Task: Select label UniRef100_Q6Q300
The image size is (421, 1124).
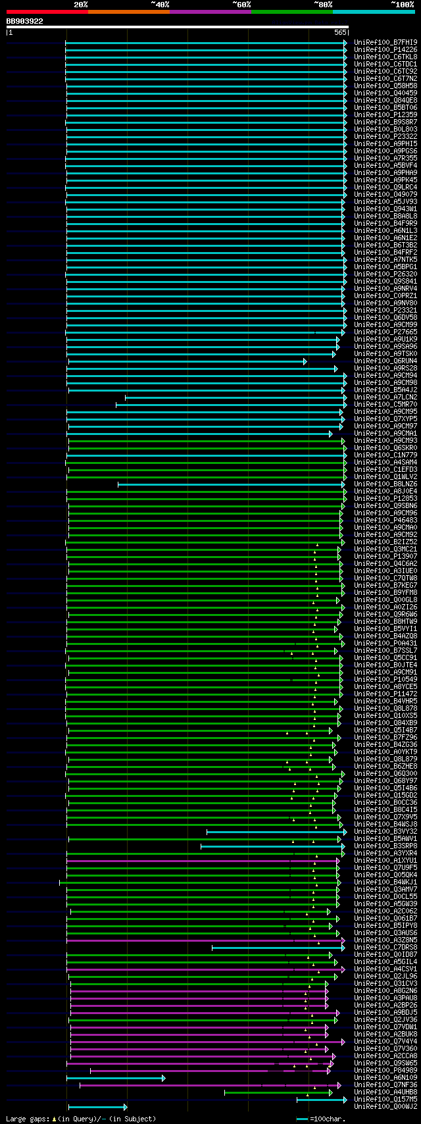Action: 385,773
